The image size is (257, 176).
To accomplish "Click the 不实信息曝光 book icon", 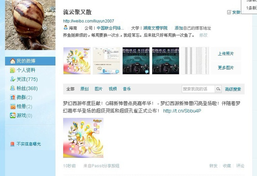I will point(12,144).
